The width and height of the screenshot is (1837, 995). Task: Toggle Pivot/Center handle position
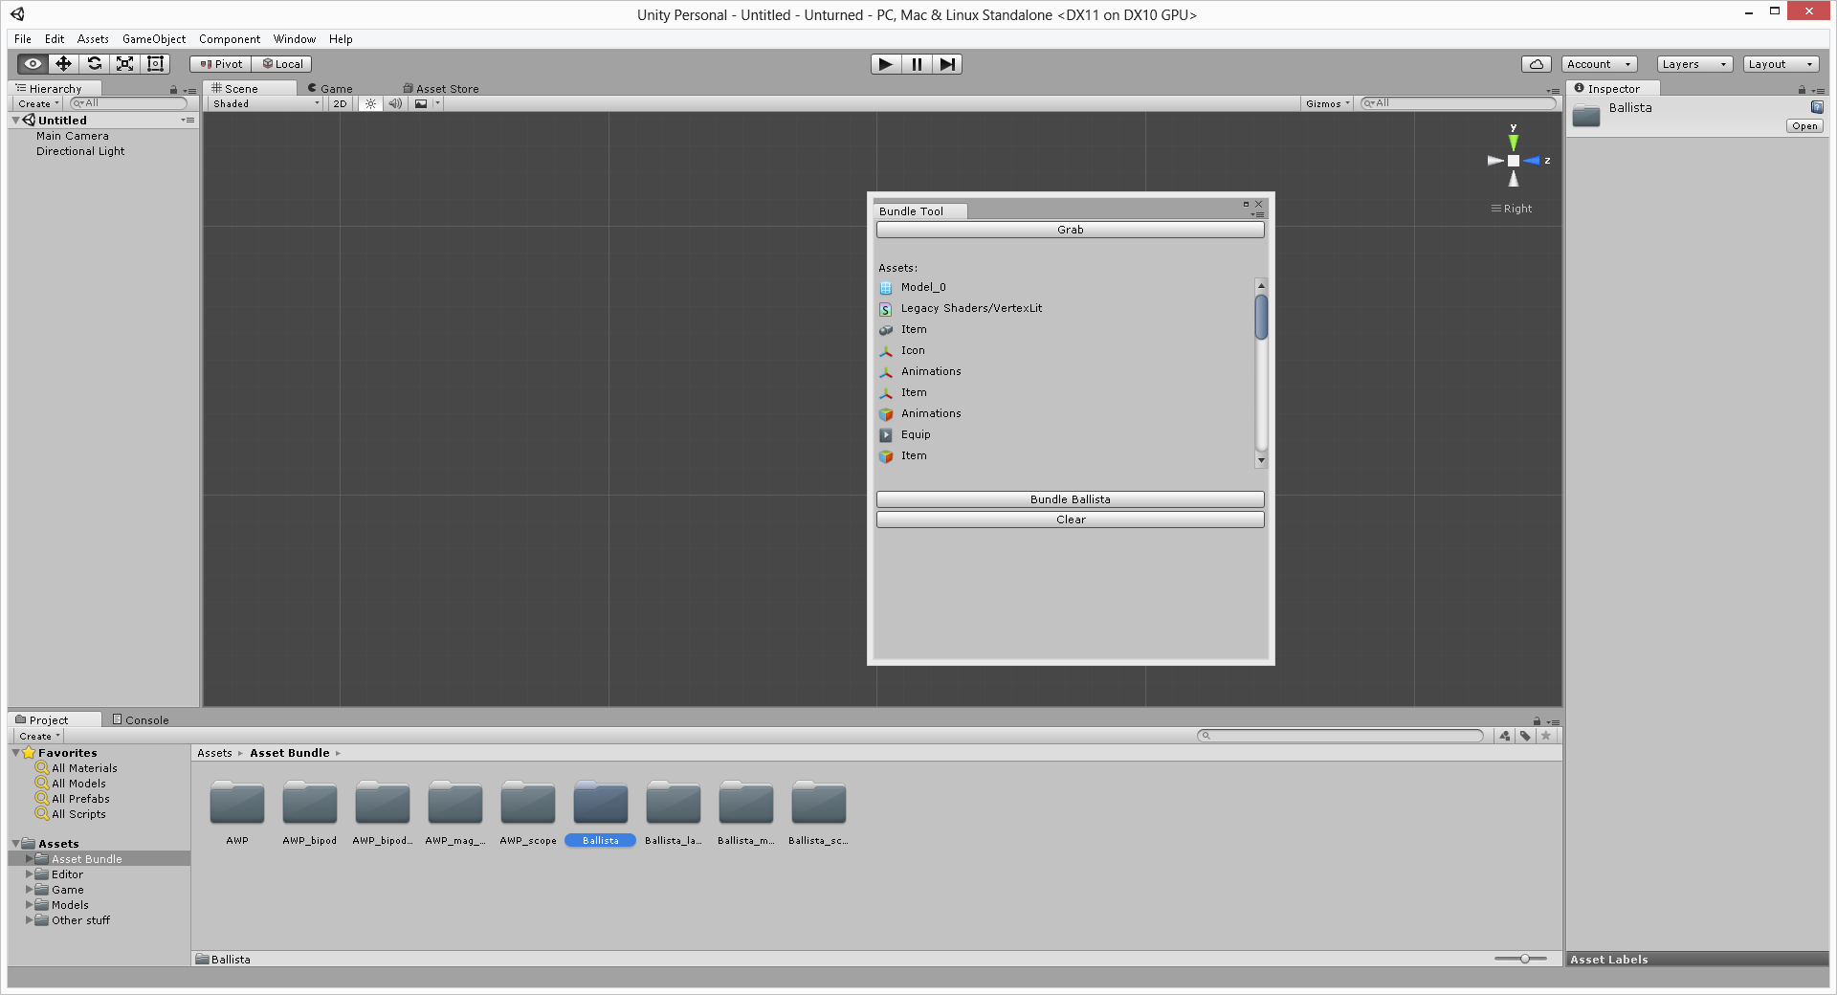point(221,64)
